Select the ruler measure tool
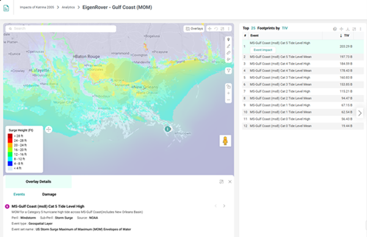This screenshot has width=367, height=237. 228,53
